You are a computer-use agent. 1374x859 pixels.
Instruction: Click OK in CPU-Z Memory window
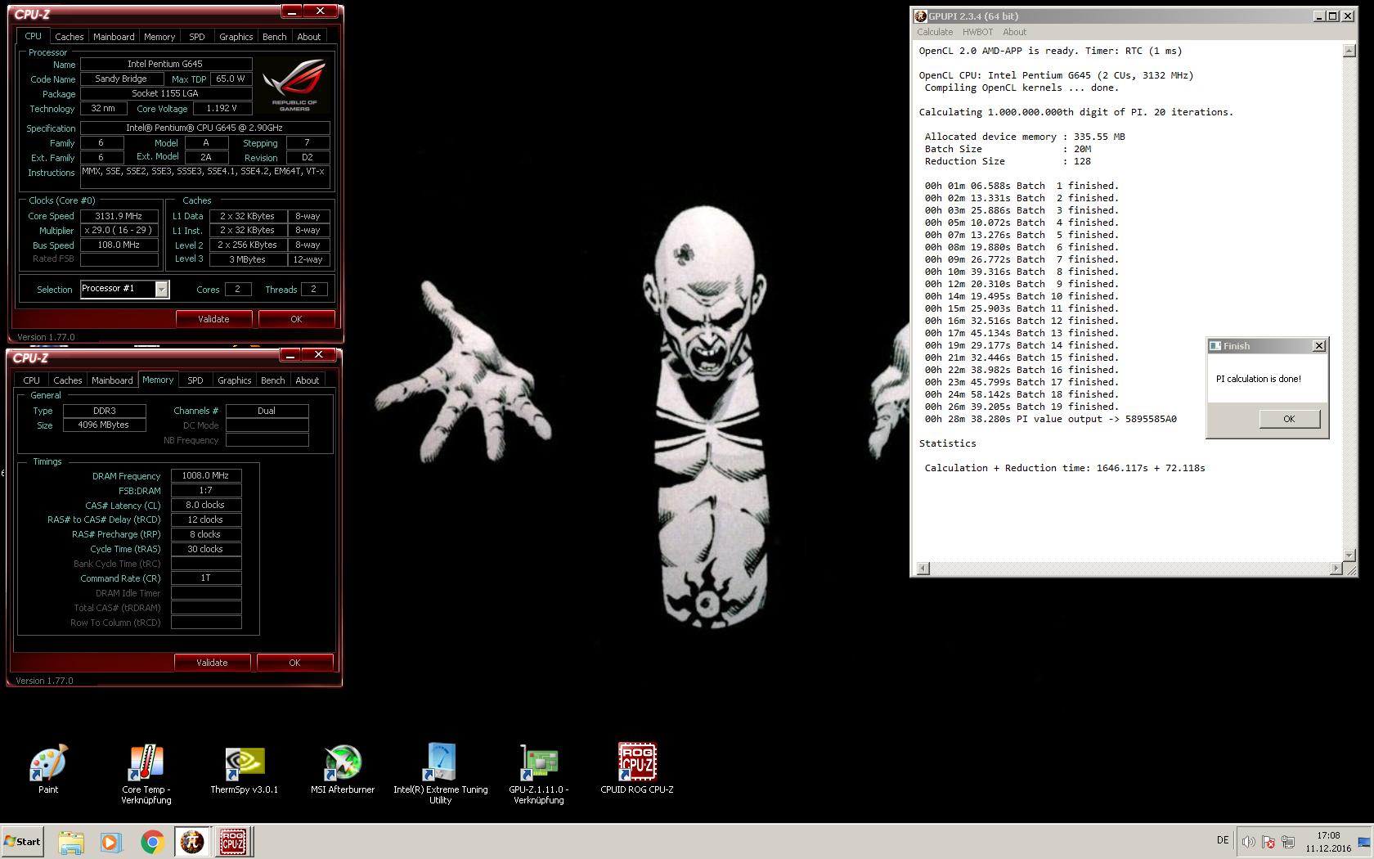(294, 663)
